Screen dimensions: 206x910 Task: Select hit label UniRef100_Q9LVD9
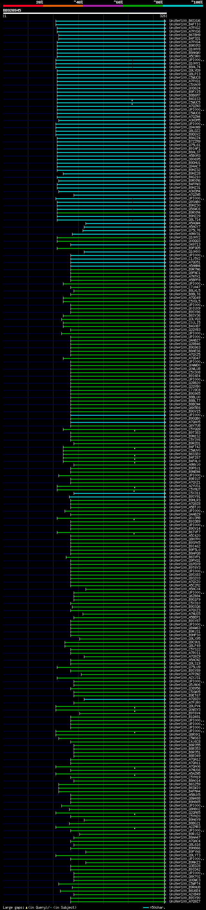click(x=185, y=70)
